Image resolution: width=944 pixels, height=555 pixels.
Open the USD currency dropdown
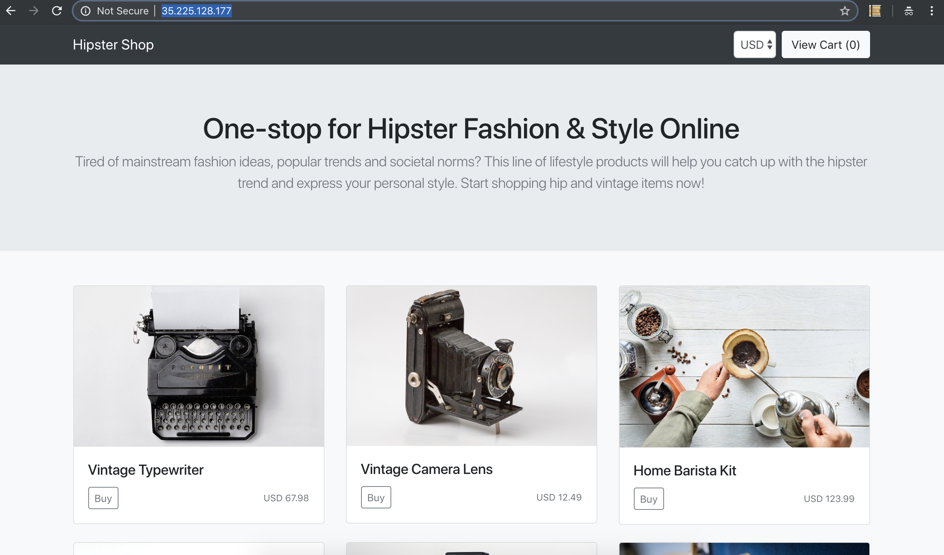[x=754, y=44]
